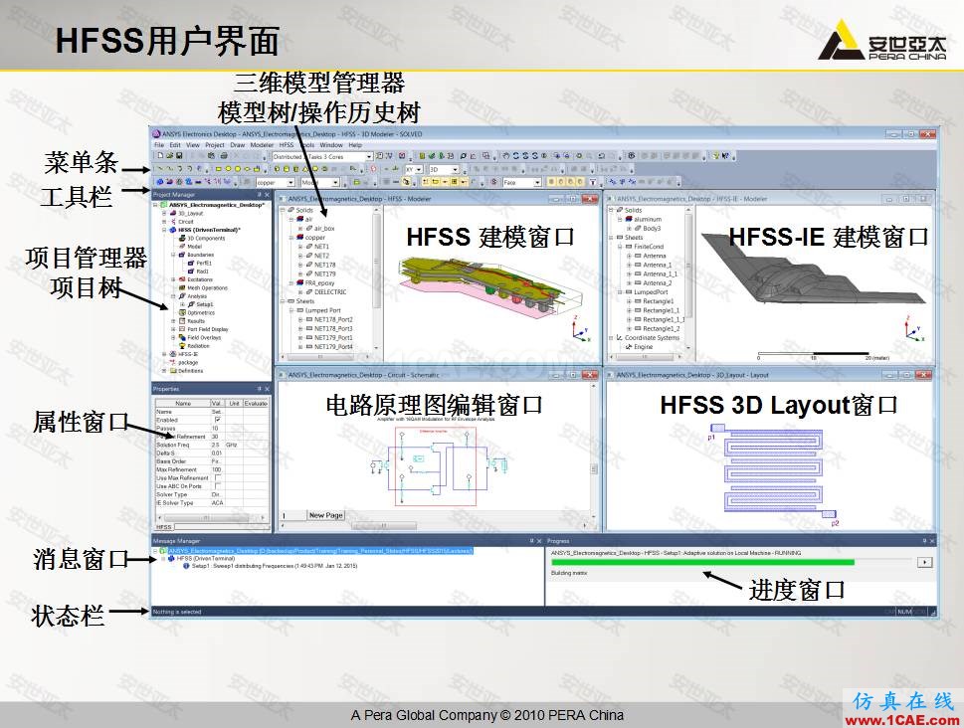
Task: Click the info icon beside Setup1 message
Action: pos(186,566)
